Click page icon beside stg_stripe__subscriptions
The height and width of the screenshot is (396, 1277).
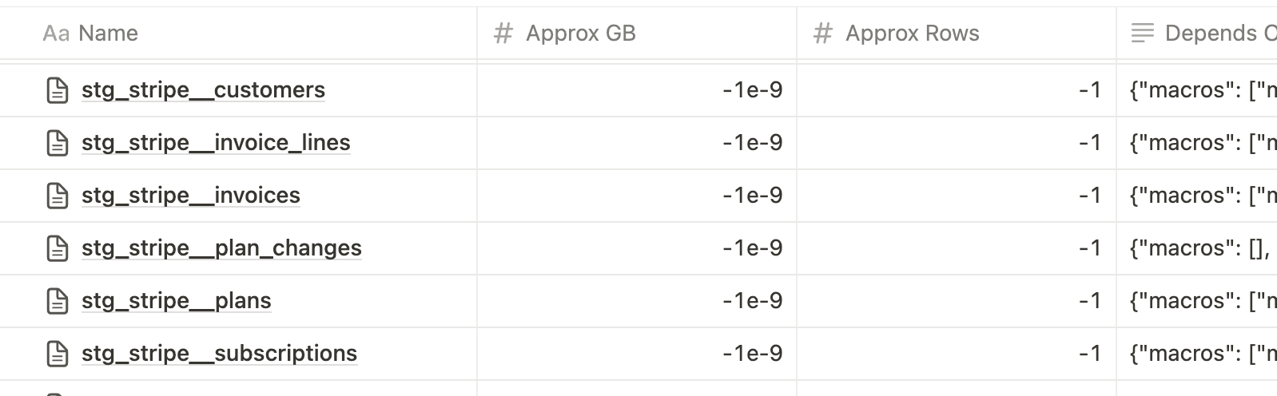58,354
